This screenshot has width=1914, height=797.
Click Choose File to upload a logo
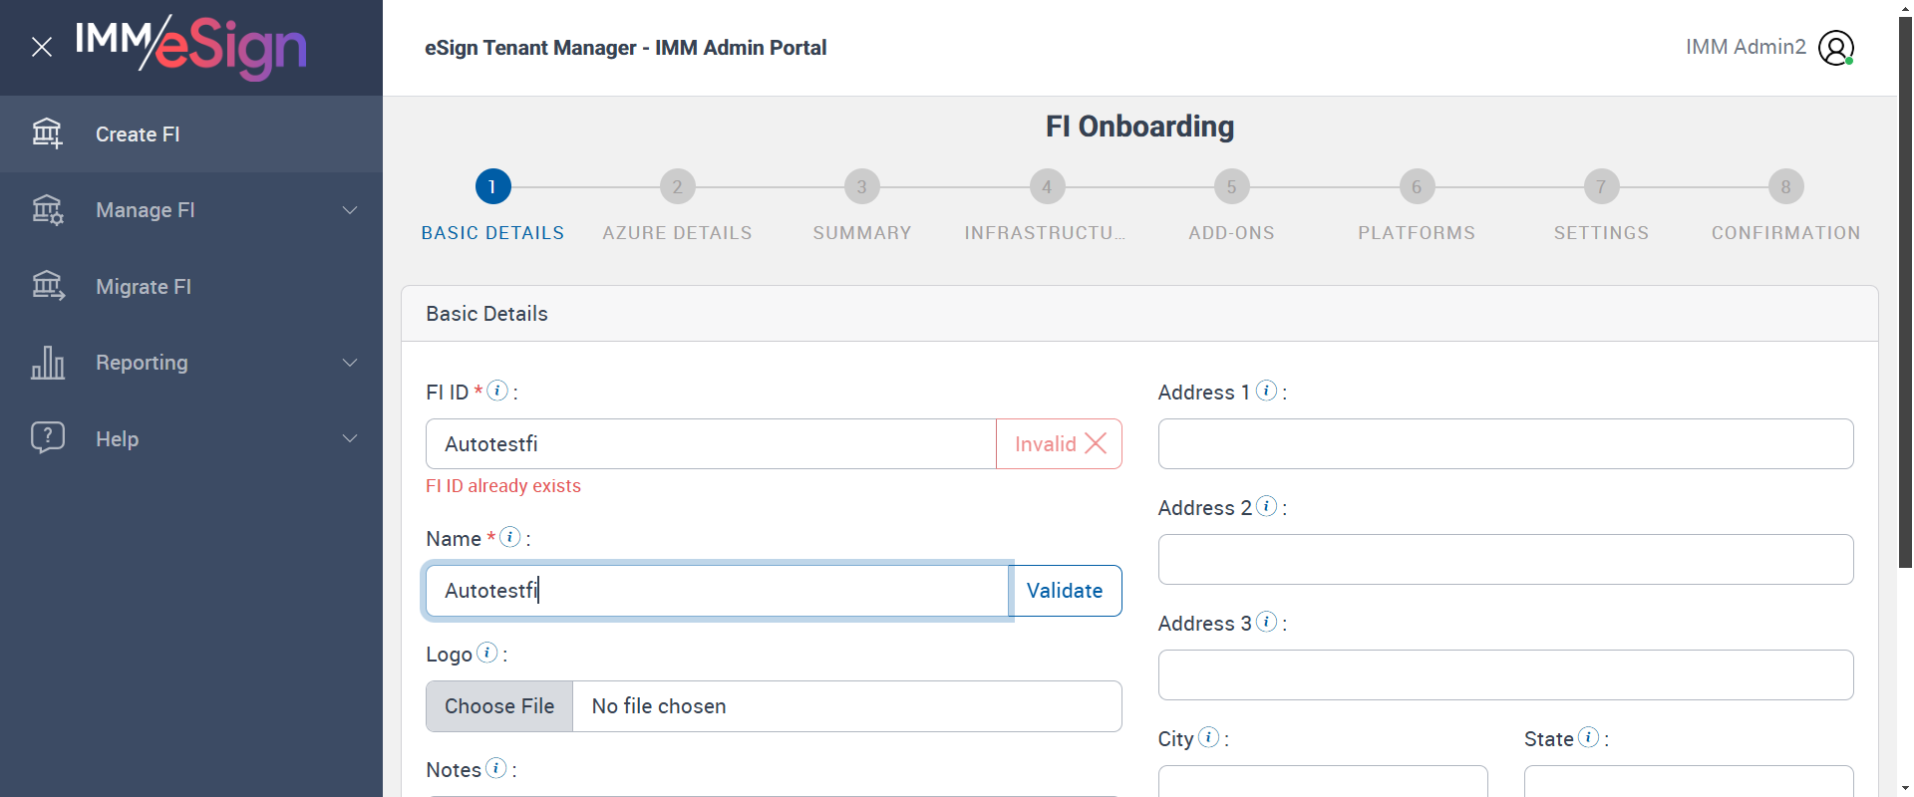[x=499, y=706]
